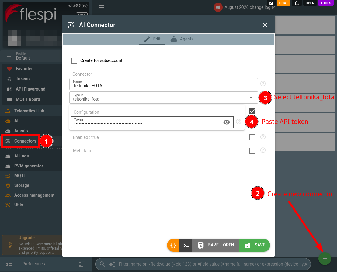Open the notifications bell
Image resolution: width=337 pixels, height=272 pixels.
pyautogui.click(x=297, y=3)
